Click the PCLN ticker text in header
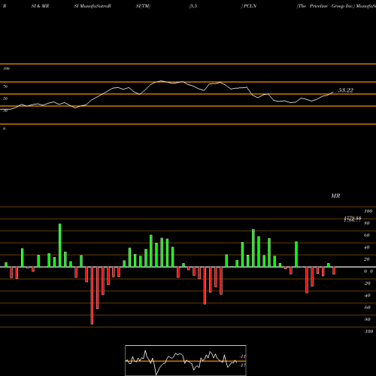The height and width of the screenshot is (376, 376). [x=250, y=6]
